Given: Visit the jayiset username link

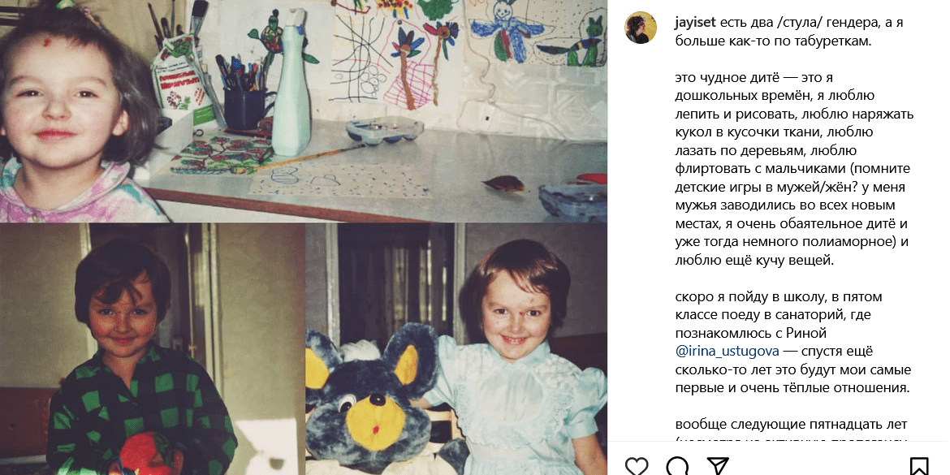Looking at the screenshot, I should [695, 23].
